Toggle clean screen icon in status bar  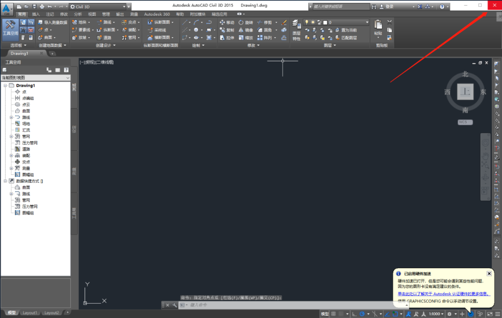[x=490, y=314]
